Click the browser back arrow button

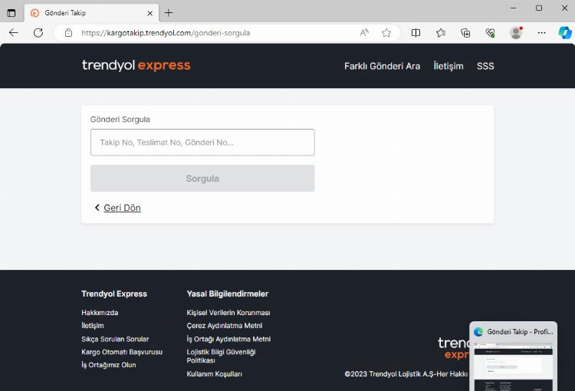pos(13,33)
